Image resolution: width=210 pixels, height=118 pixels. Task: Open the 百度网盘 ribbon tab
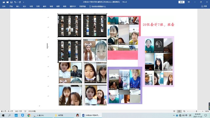(82, 7)
